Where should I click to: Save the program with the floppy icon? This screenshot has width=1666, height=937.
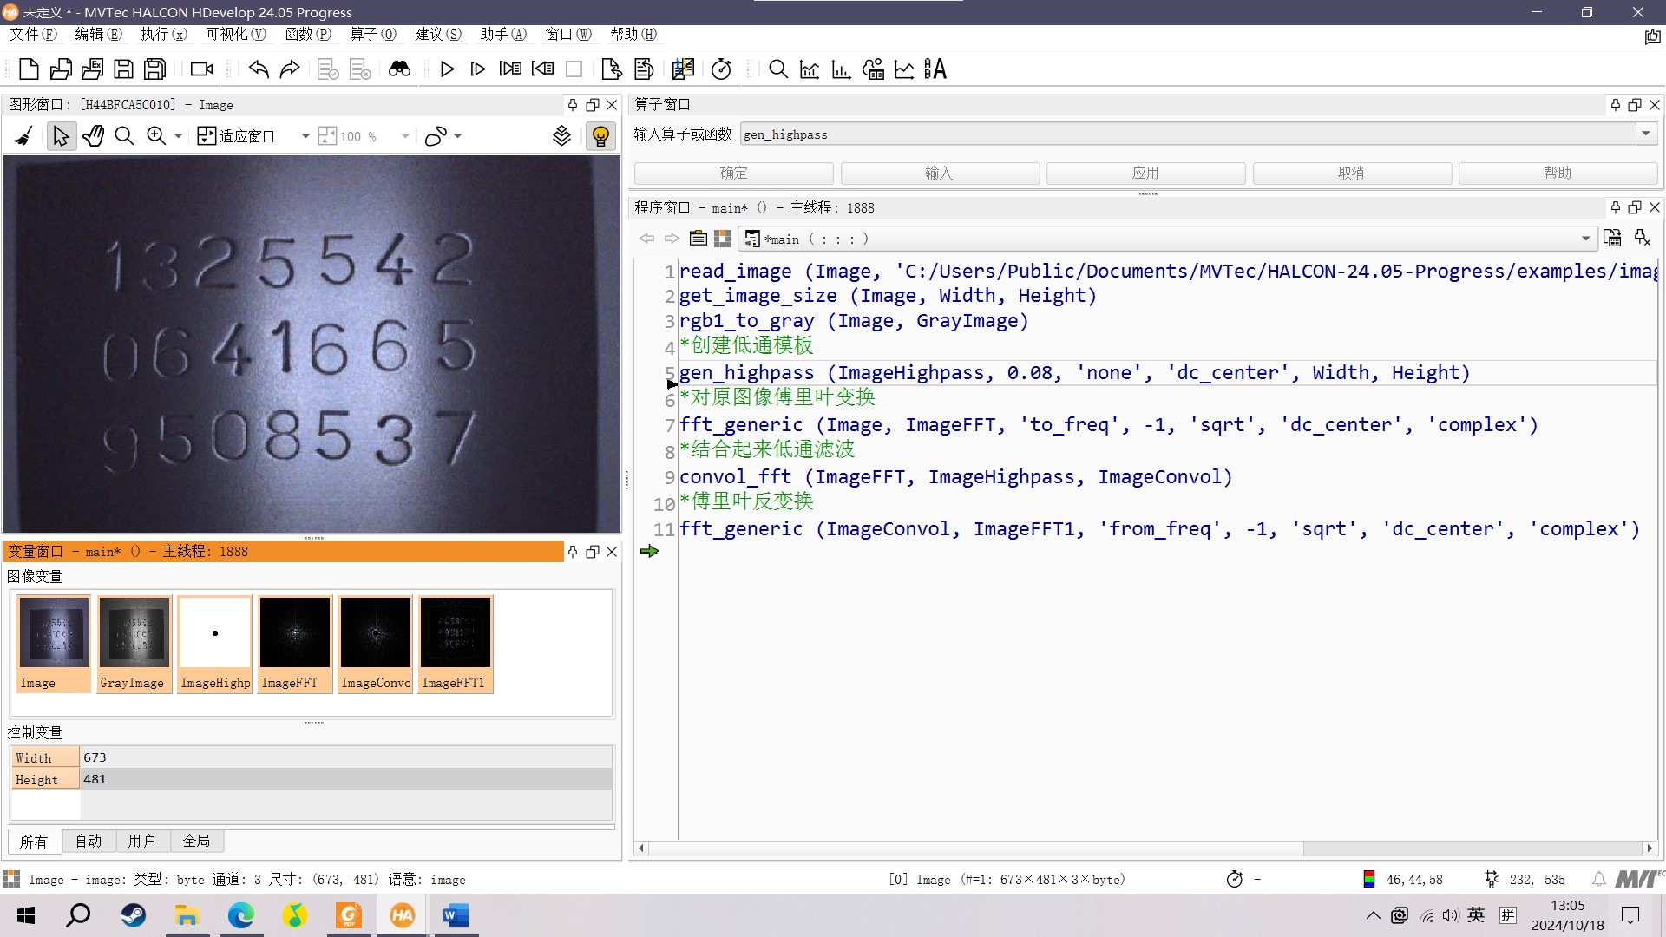124,69
